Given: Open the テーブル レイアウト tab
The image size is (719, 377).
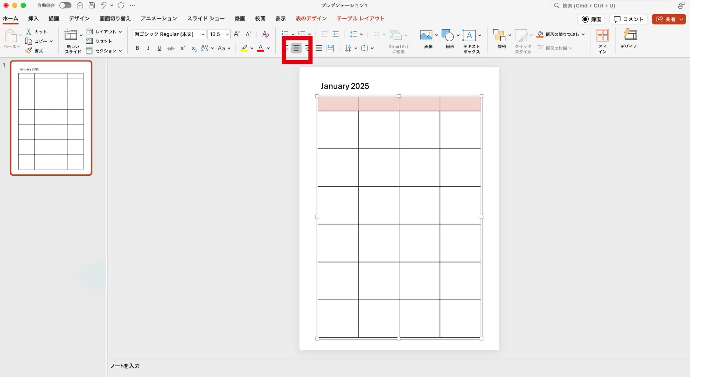Looking at the screenshot, I should click(360, 18).
